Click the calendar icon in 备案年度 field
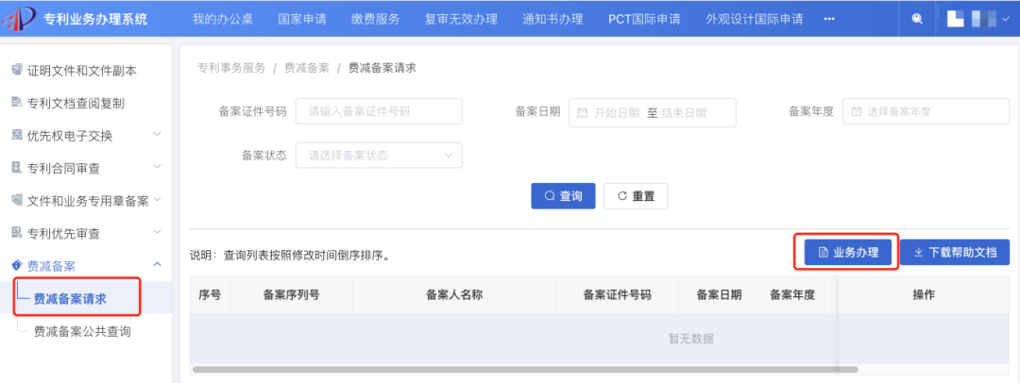1020x383 pixels. click(x=856, y=111)
